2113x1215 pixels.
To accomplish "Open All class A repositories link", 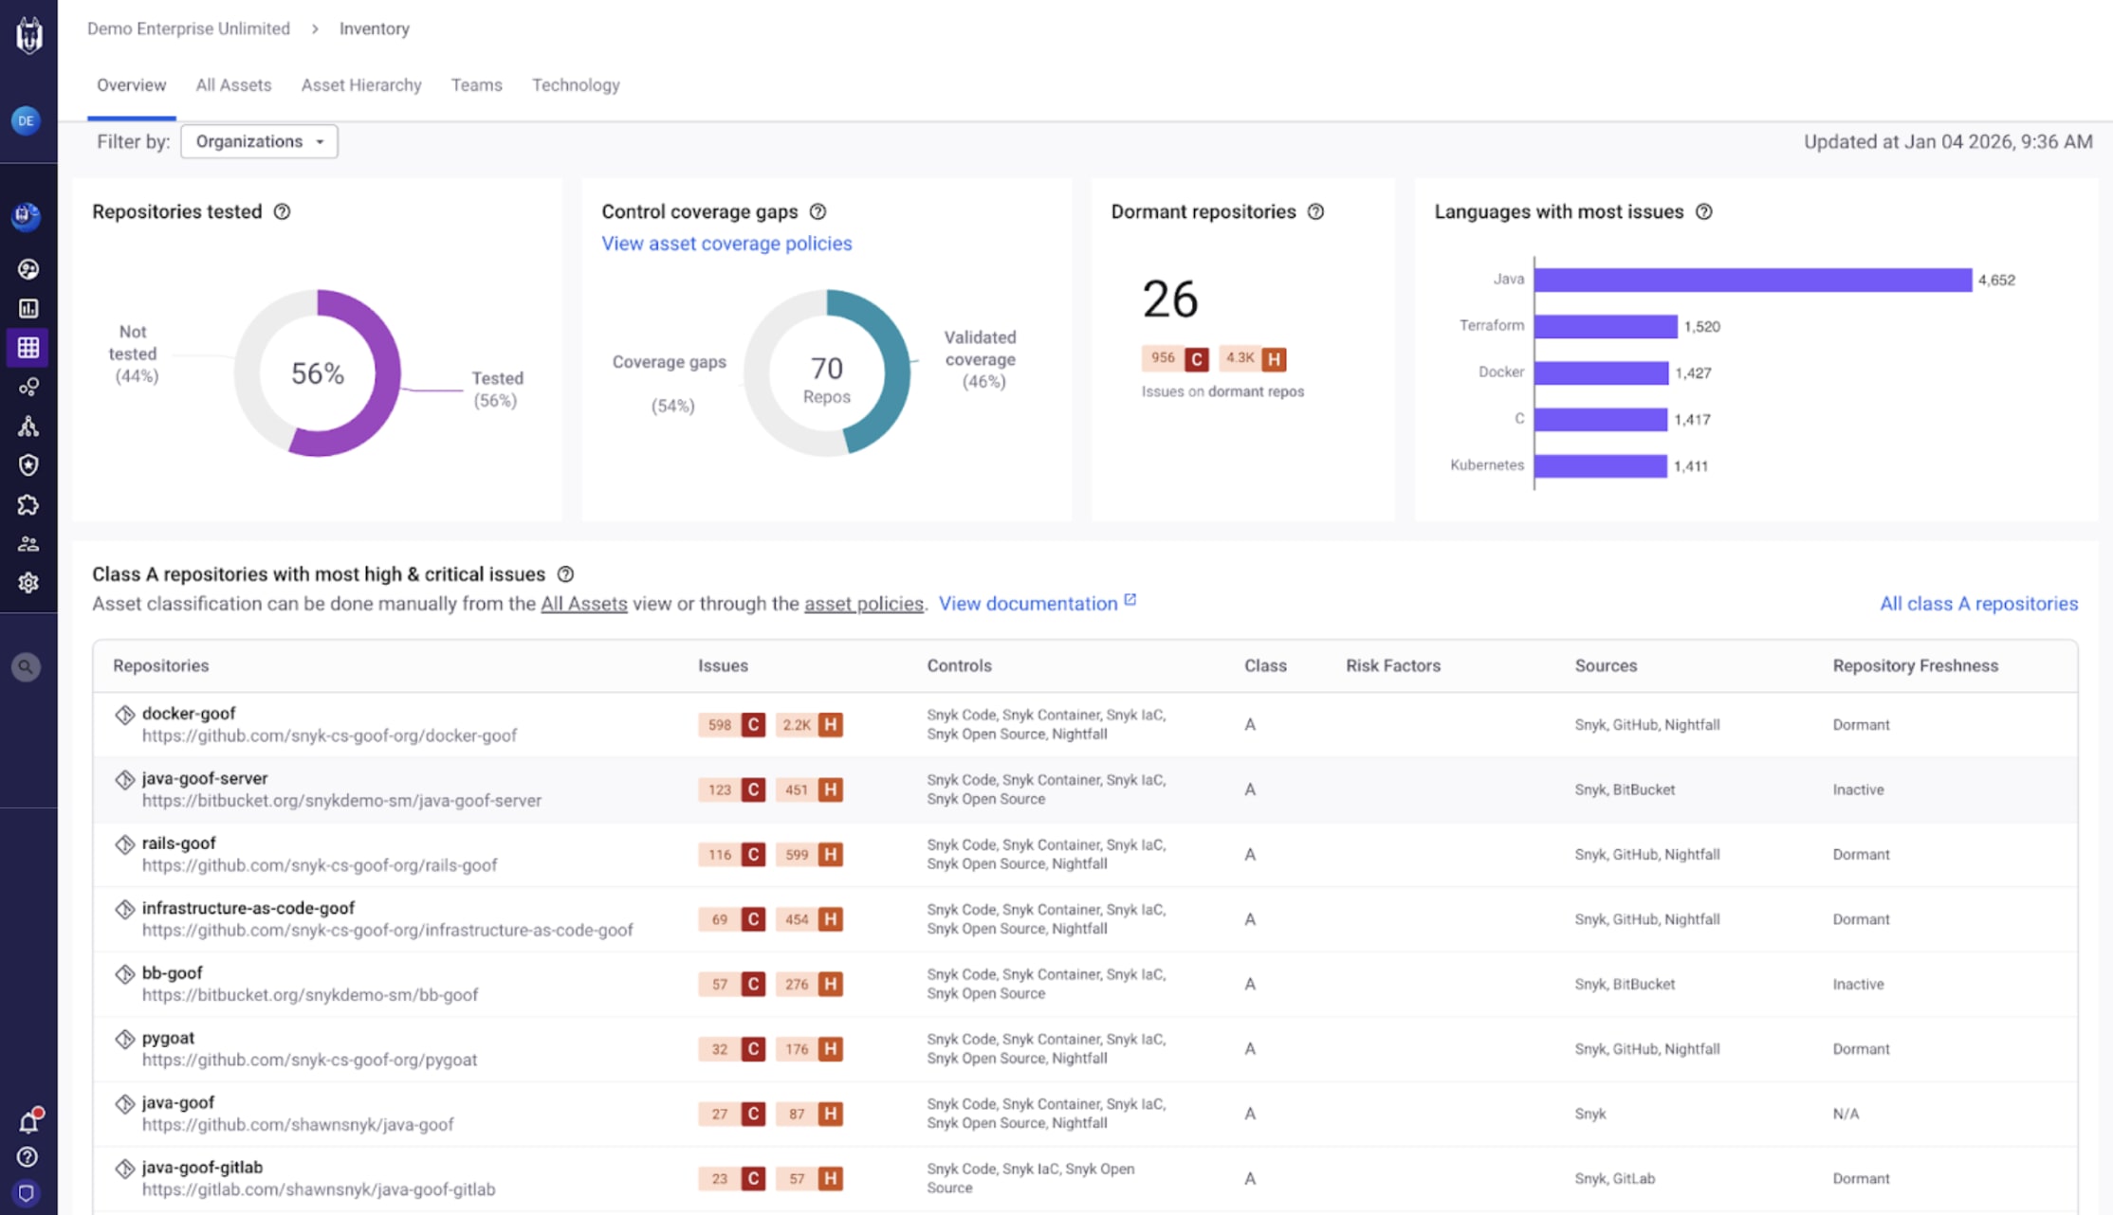I will tap(1978, 604).
